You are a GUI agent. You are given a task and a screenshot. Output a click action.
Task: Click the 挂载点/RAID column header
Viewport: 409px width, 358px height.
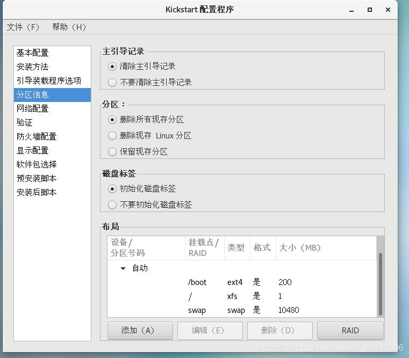coord(204,248)
